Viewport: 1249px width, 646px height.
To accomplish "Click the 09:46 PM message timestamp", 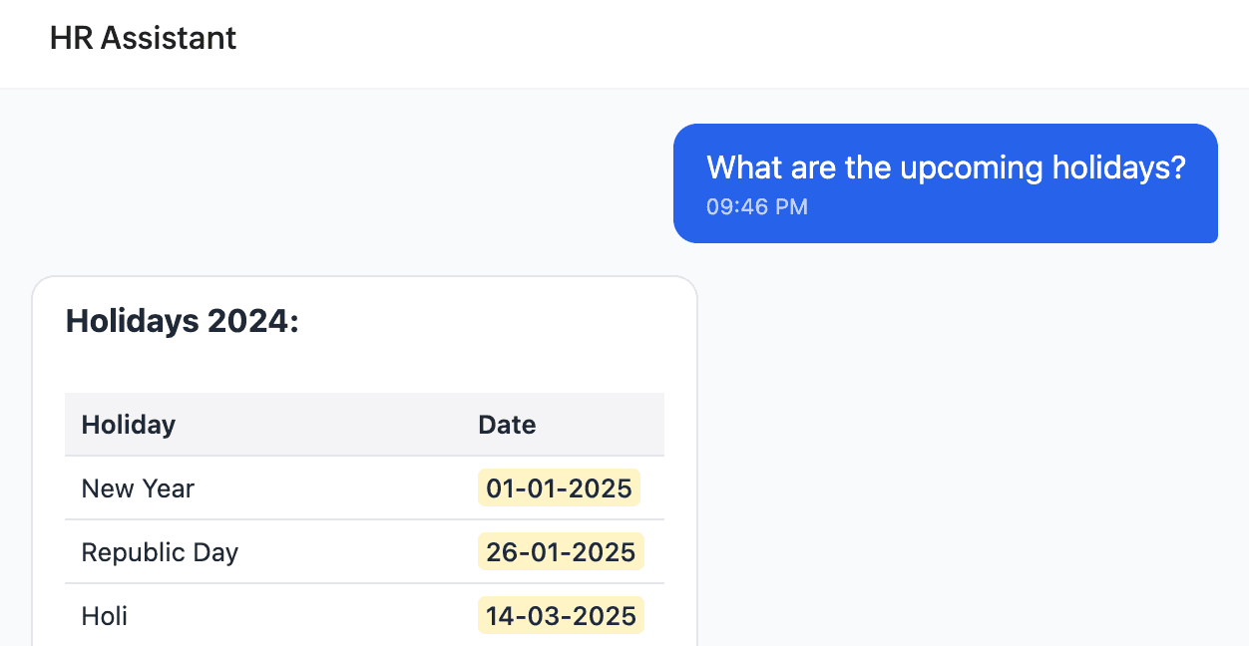I will (x=756, y=207).
